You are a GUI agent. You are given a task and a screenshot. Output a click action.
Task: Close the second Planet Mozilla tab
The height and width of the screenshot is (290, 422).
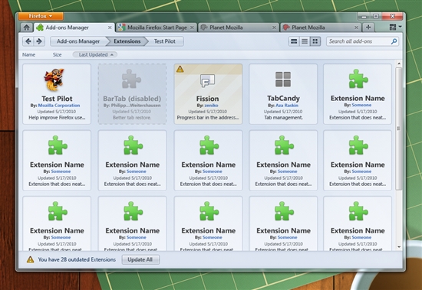pos(356,28)
